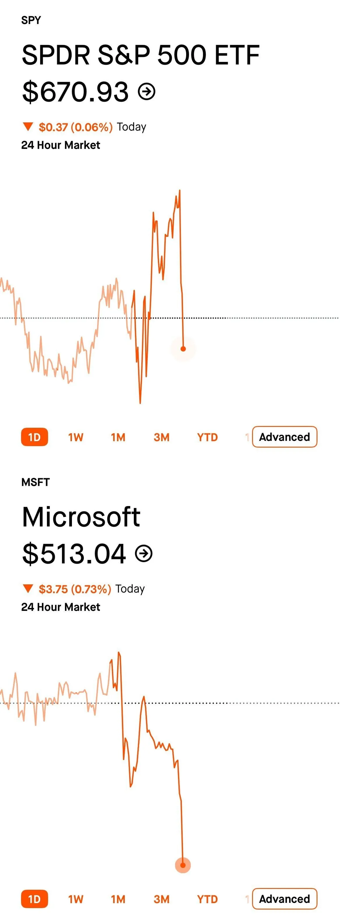This screenshot has width=340, height=923.
Task: Tap the SPY $670.93 price
Action: point(75,92)
